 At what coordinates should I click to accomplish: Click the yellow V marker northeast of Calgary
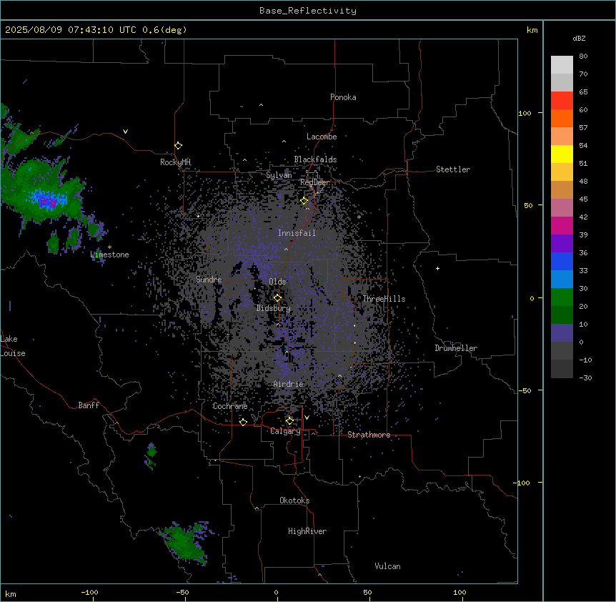point(307,418)
